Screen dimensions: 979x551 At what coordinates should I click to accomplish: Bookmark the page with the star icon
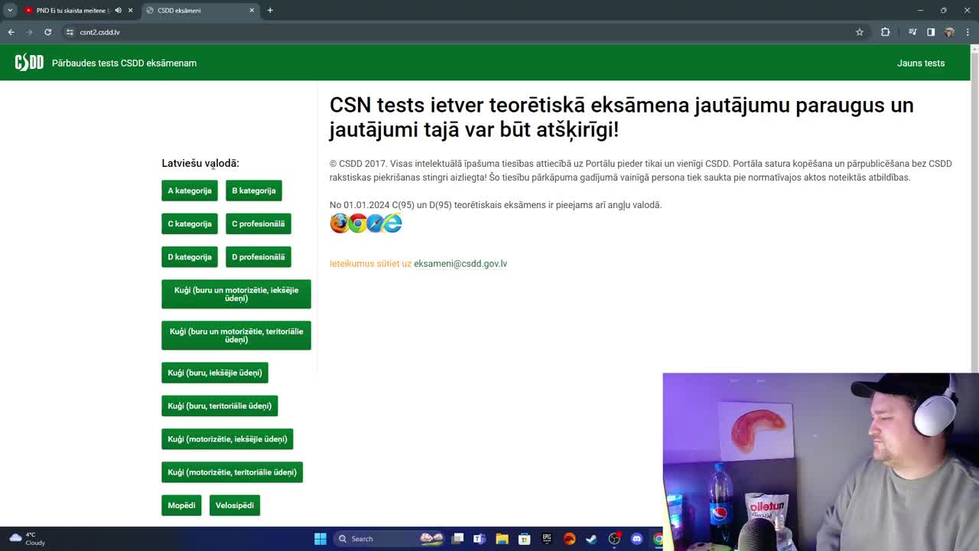(859, 32)
